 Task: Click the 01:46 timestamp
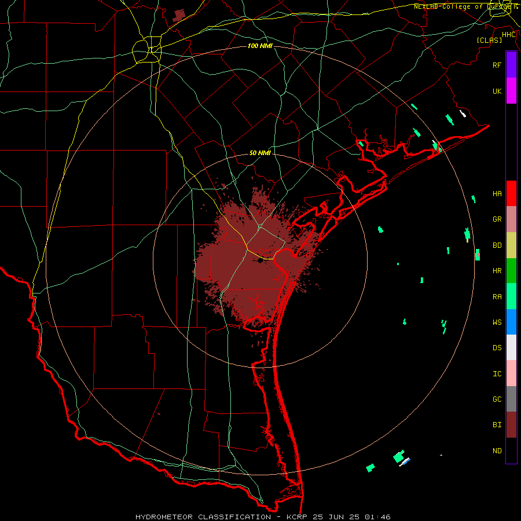377,517
